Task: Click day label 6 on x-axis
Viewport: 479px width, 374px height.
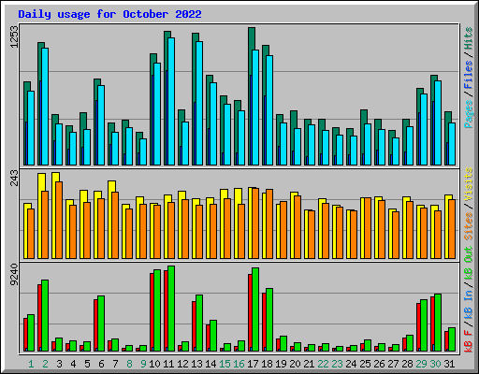Action: coord(101,364)
